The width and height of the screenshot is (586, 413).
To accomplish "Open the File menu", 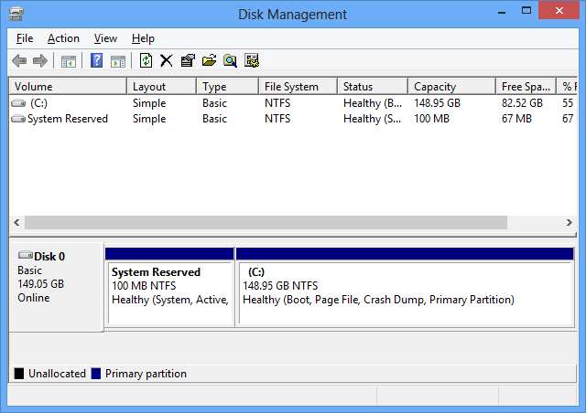I will tap(25, 38).
